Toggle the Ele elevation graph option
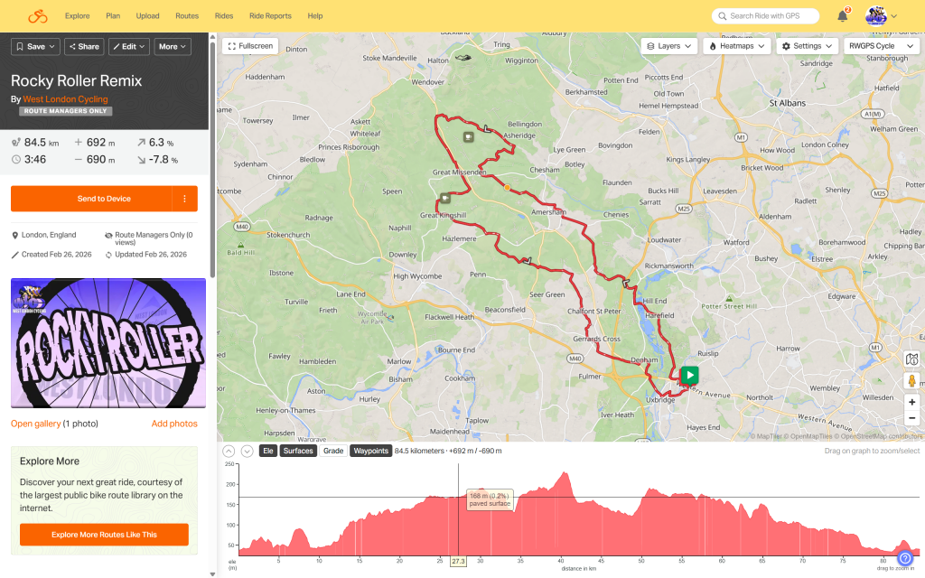The height and width of the screenshot is (578, 925). (267, 451)
